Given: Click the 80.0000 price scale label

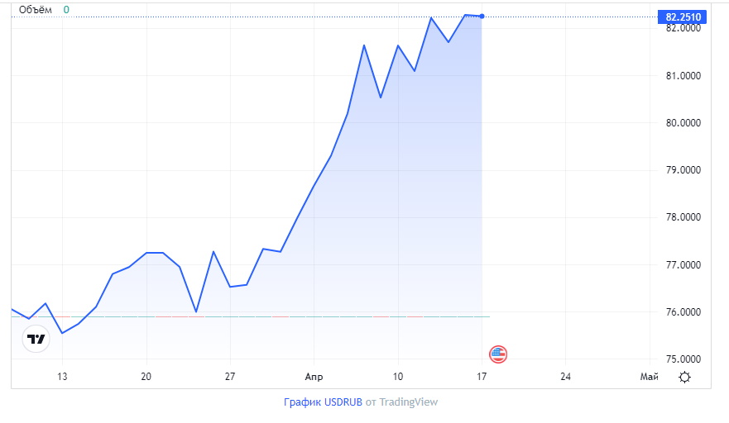Looking at the screenshot, I should [683, 123].
